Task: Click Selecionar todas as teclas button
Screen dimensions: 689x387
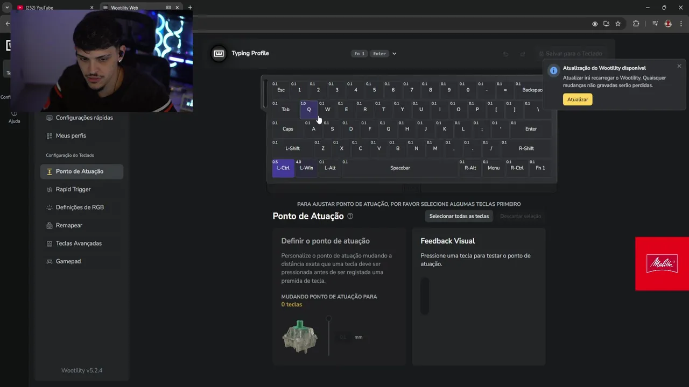Action: tap(459, 216)
